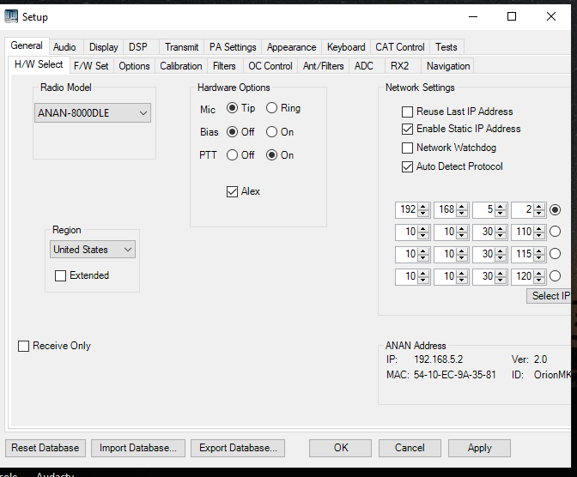Toggle the Alex checkbox

click(232, 191)
